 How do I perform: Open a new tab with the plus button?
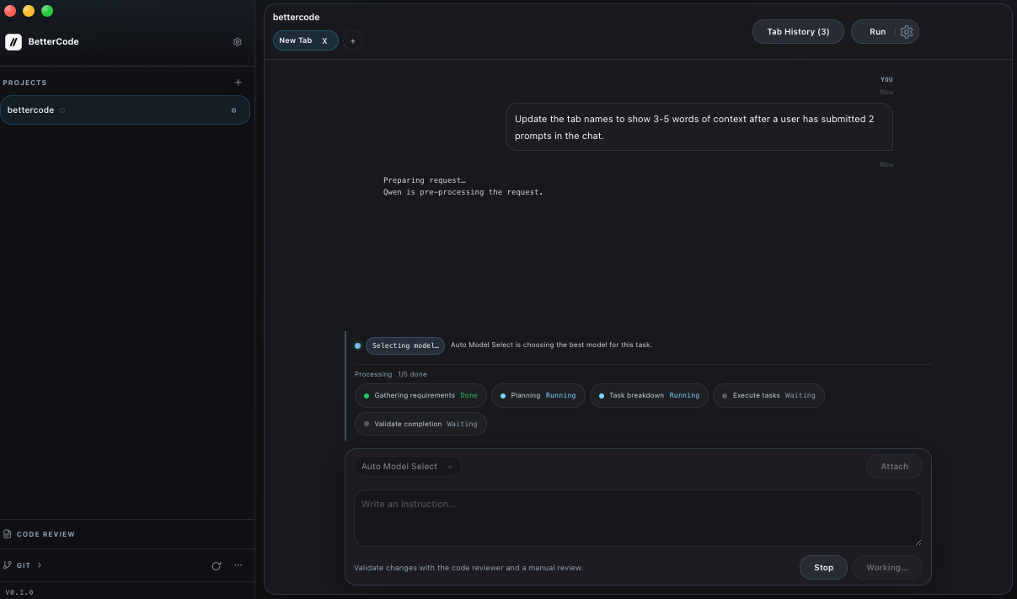pyautogui.click(x=353, y=40)
